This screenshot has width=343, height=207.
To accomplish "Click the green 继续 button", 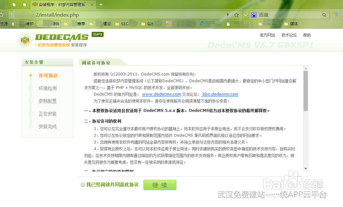I will tap(160, 185).
